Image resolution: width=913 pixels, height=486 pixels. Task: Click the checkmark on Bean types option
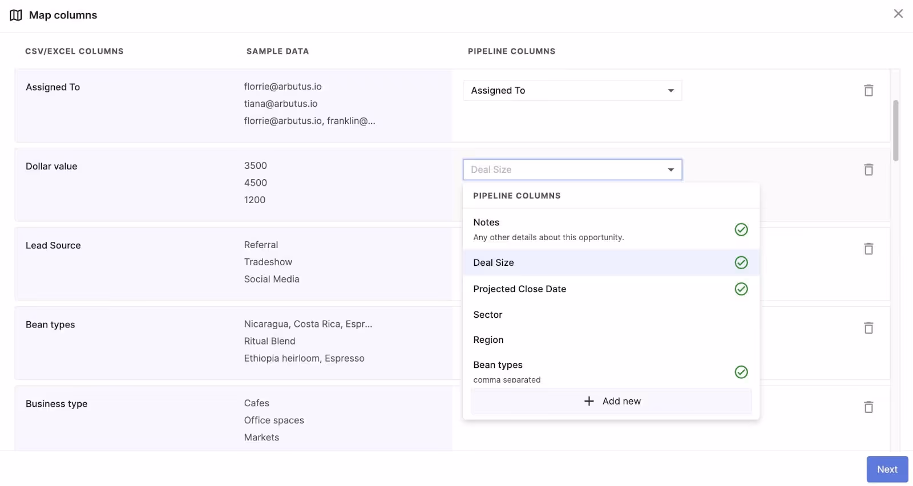[x=741, y=372]
